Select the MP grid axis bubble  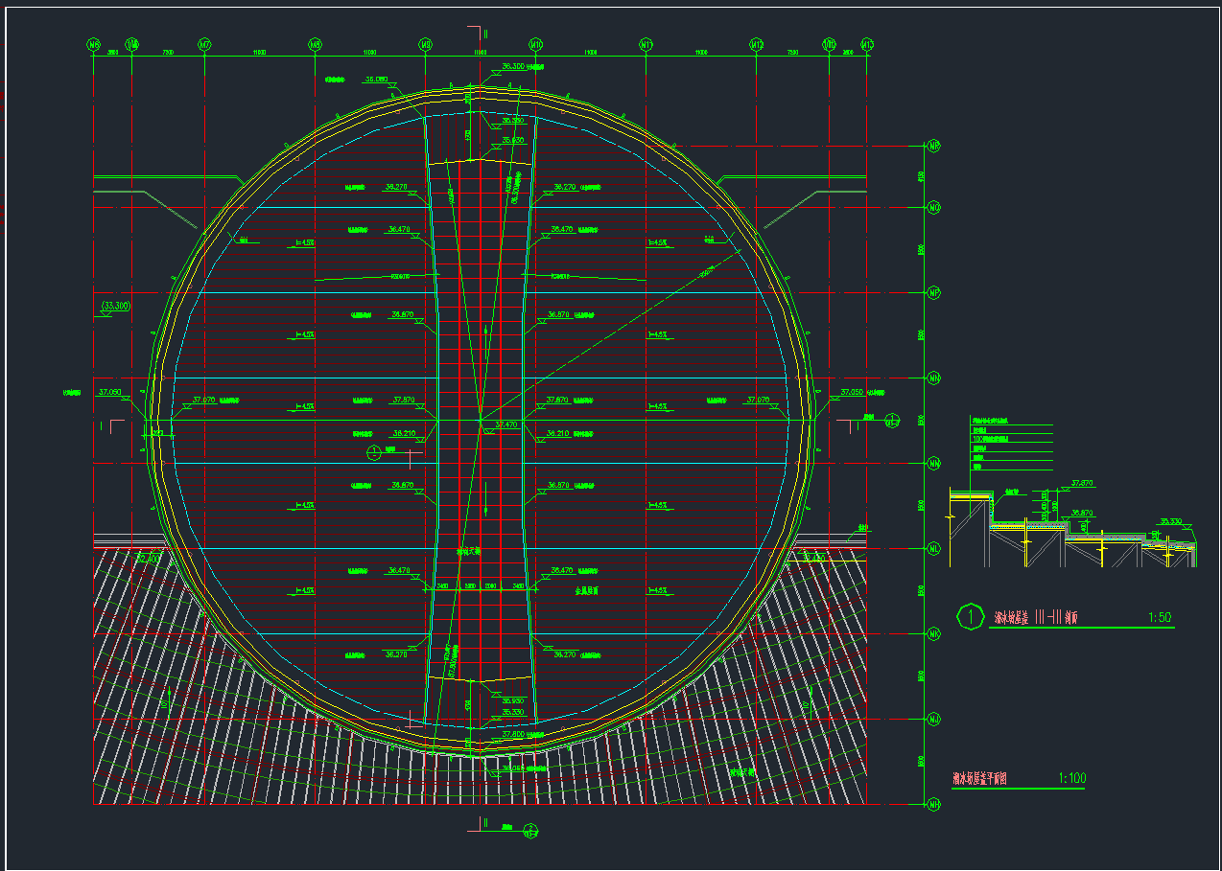[x=933, y=292]
